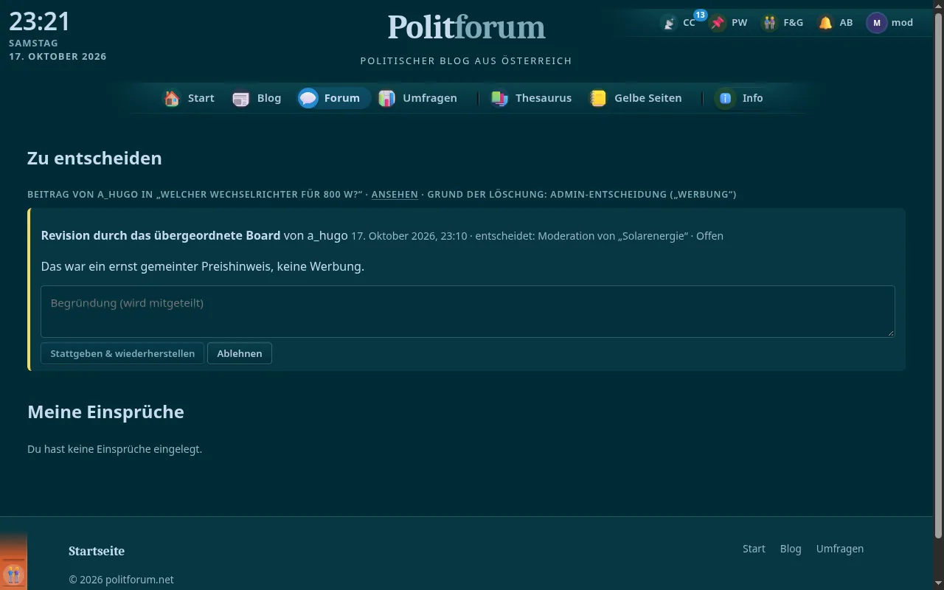Go to Gelbe Seiten in the navigation
Viewport: 944px width, 590px height.
(x=636, y=98)
